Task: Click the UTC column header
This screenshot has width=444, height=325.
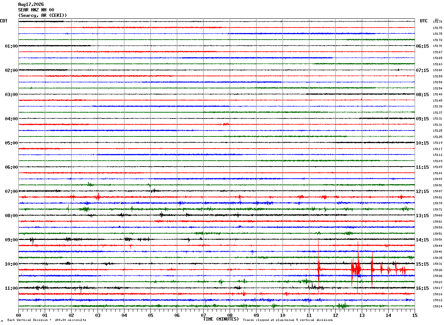Action: pyautogui.click(x=424, y=21)
